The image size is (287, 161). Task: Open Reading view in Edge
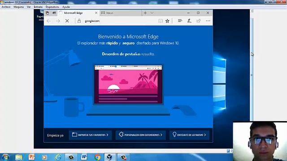pyautogui.click(x=161, y=21)
